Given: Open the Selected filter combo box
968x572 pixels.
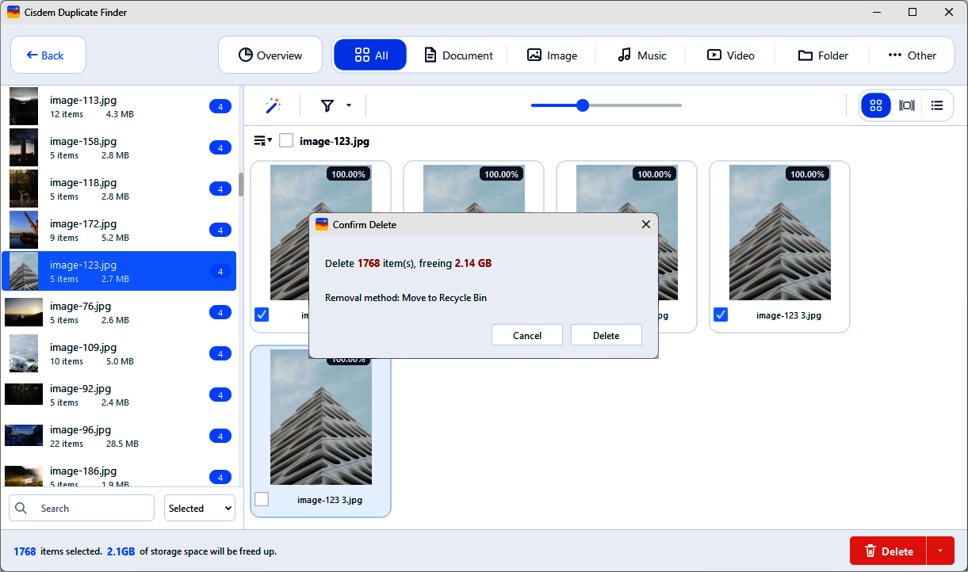Looking at the screenshot, I should pyautogui.click(x=200, y=509).
